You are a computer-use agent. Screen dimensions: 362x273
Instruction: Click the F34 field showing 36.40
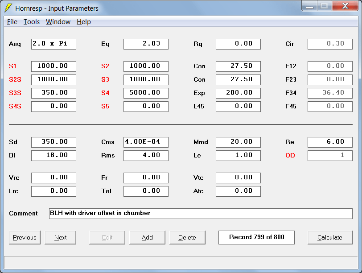330,93
